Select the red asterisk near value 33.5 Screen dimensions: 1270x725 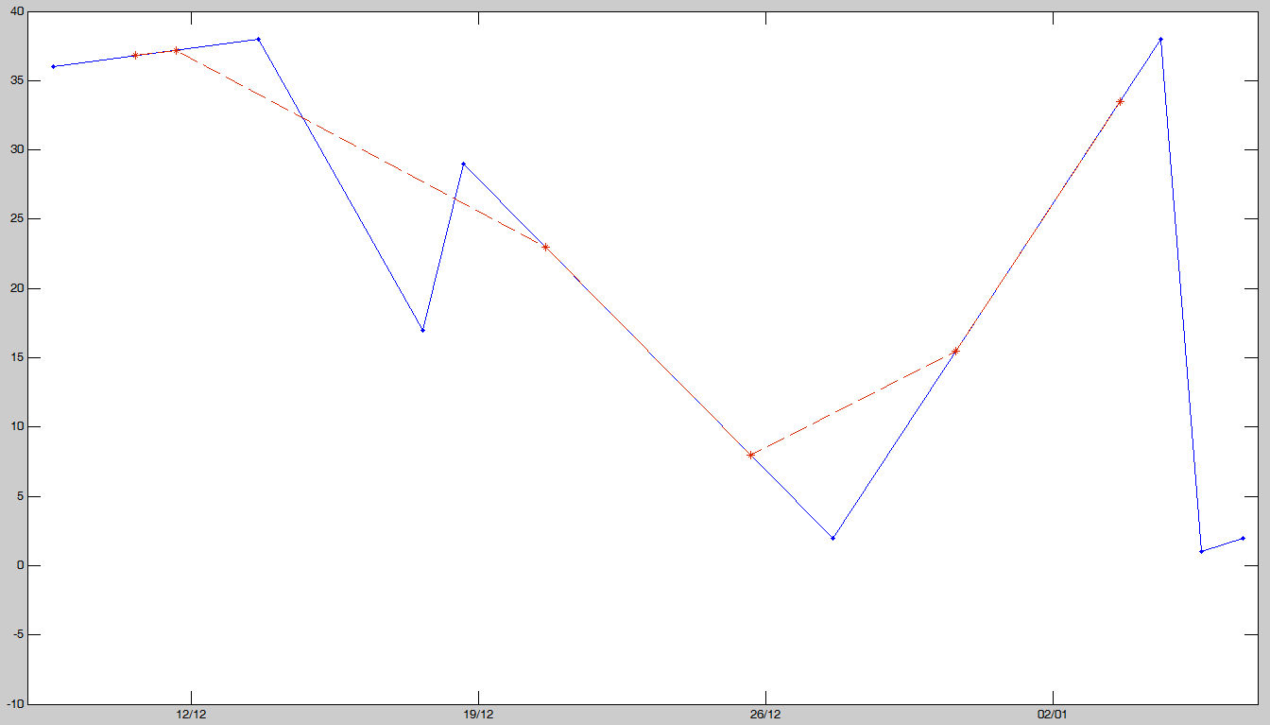[1123, 99]
